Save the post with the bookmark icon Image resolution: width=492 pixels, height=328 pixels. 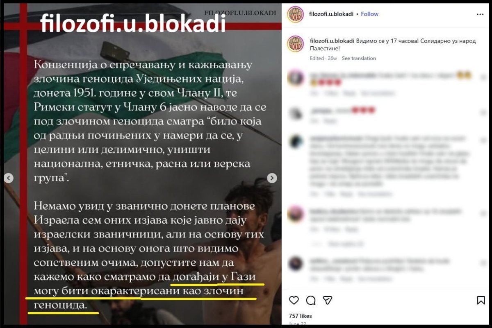[x=481, y=300]
